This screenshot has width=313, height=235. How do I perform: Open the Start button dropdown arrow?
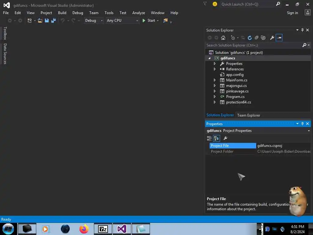pos(158,21)
